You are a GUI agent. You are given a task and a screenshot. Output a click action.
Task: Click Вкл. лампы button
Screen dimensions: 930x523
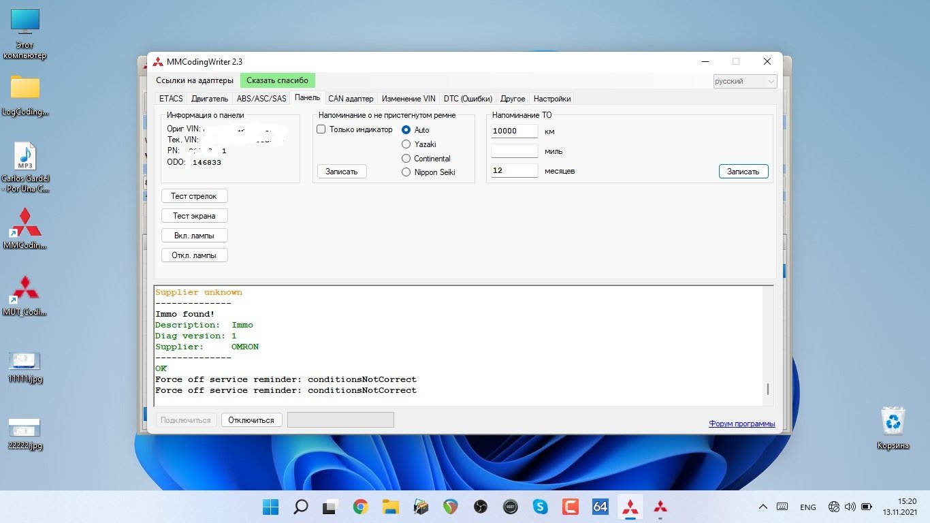(x=194, y=236)
